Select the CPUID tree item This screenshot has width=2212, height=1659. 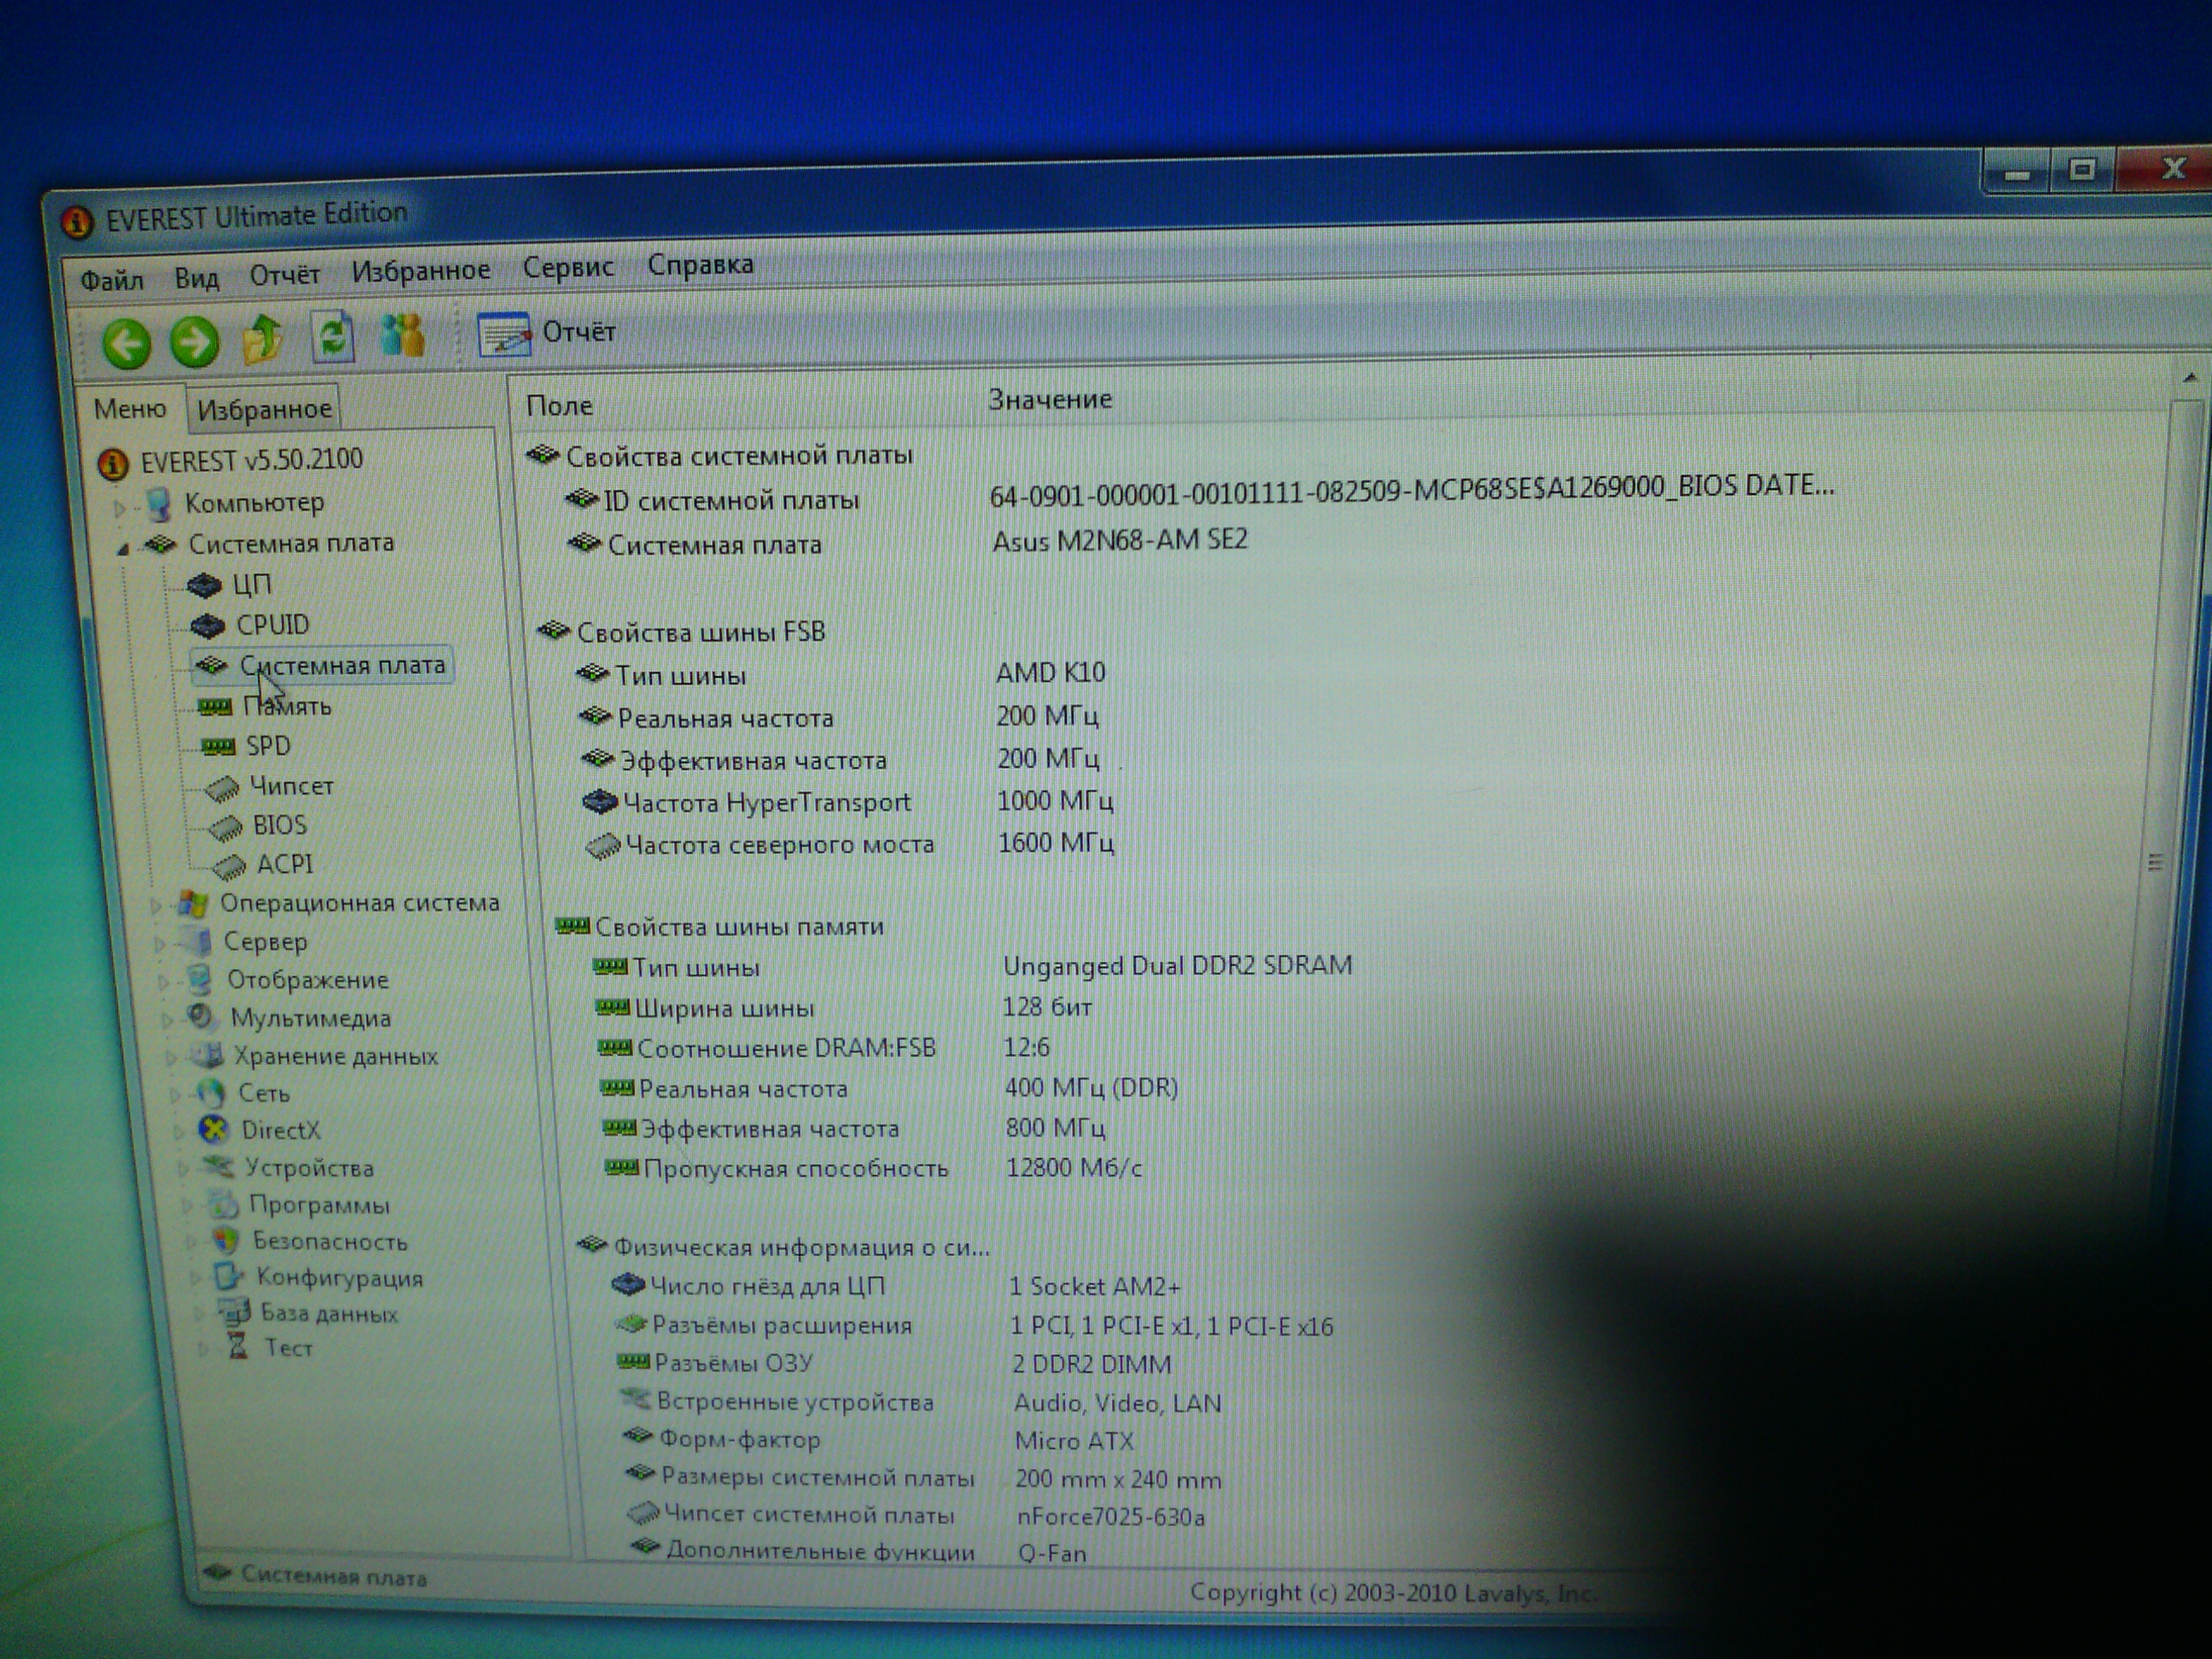[x=273, y=625]
